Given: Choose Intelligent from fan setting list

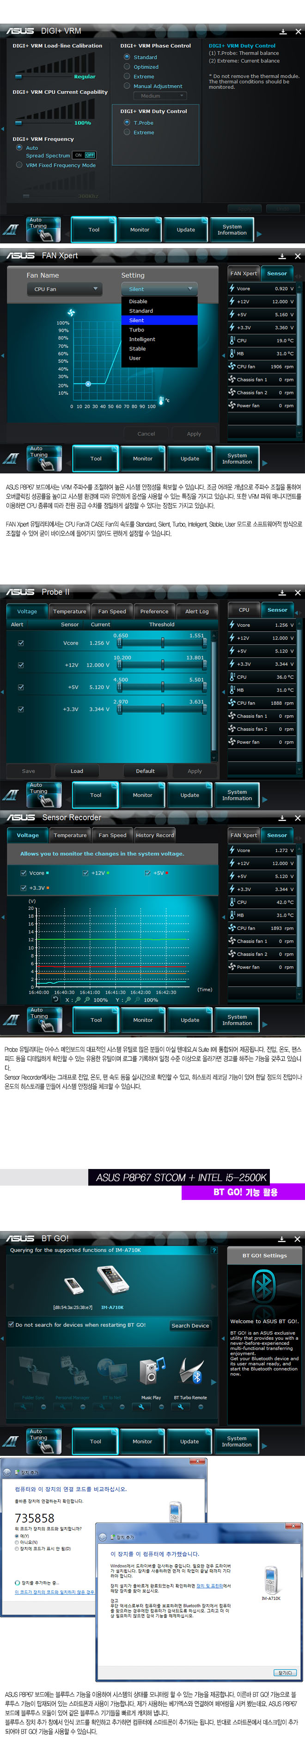Looking at the screenshot, I should [159, 339].
